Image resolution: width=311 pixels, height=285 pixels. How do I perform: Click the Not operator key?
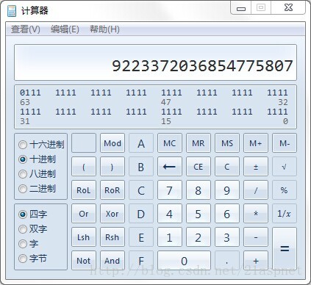coord(84,261)
